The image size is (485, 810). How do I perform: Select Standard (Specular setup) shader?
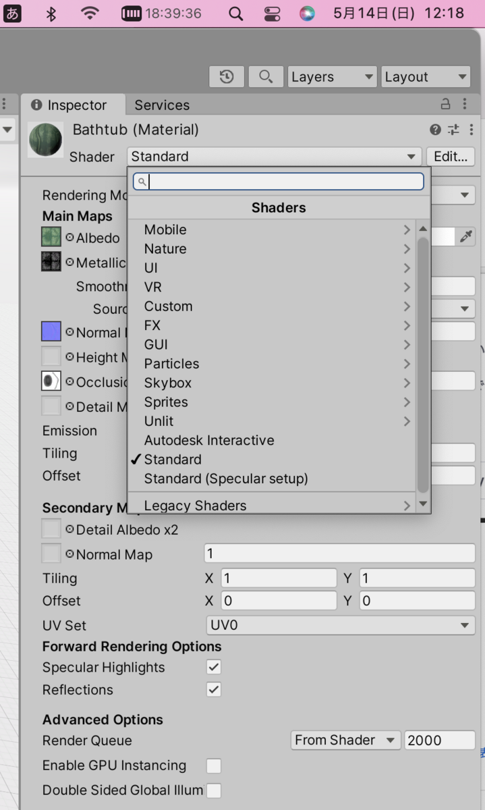(226, 479)
